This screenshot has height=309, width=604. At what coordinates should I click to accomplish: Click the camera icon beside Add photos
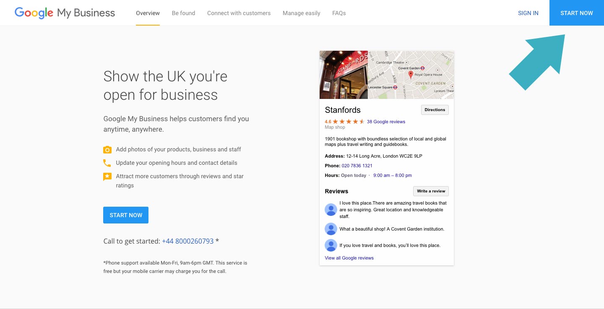(x=107, y=150)
